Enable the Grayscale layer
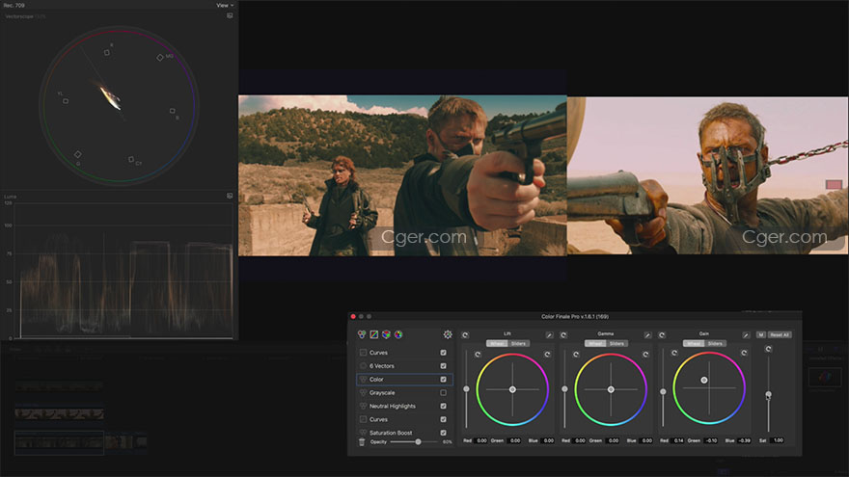The width and height of the screenshot is (849, 477). (444, 392)
